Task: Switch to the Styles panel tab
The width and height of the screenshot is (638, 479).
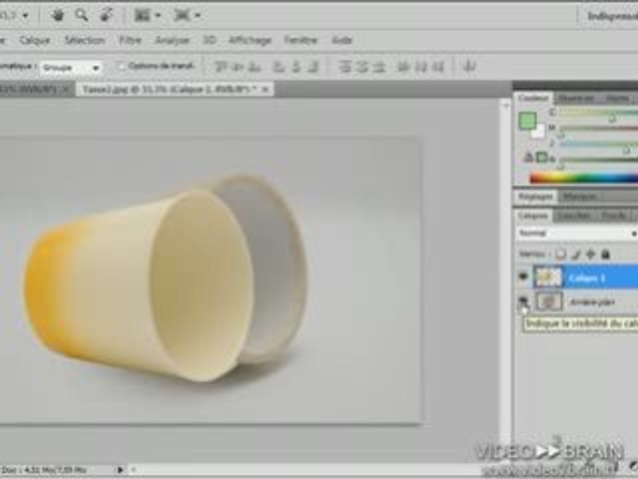Action: pyautogui.click(x=617, y=98)
